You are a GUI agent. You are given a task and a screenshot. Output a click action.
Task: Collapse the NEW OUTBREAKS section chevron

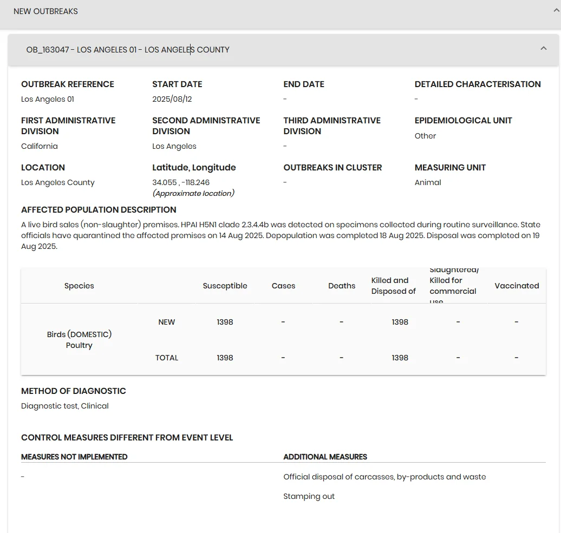[556, 11]
